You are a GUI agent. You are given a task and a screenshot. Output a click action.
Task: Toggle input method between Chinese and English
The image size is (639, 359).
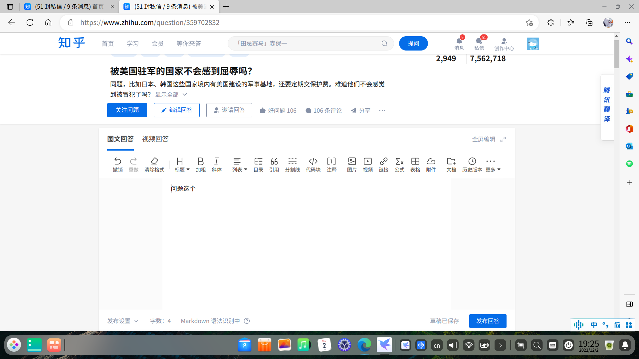tap(594, 325)
